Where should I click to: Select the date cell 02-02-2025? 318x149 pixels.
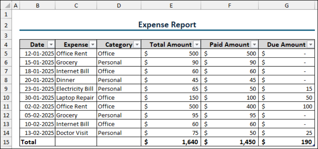[x=37, y=106]
